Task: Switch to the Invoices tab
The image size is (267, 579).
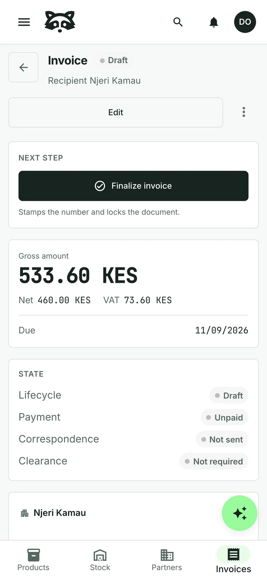Action: click(234, 560)
